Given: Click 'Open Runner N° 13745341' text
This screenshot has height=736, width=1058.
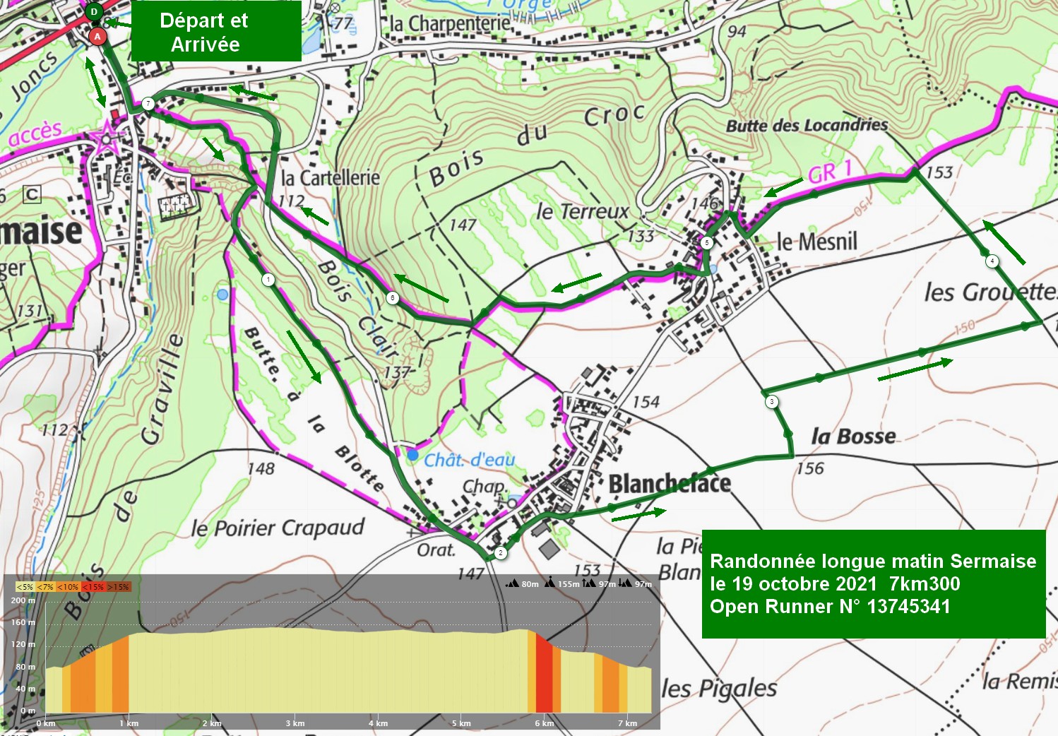Looking at the screenshot, I should pyautogui.click(x=830, y=607).
